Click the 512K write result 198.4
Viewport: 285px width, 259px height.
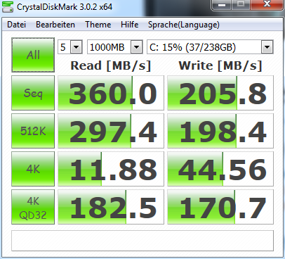tap(220, 131)
